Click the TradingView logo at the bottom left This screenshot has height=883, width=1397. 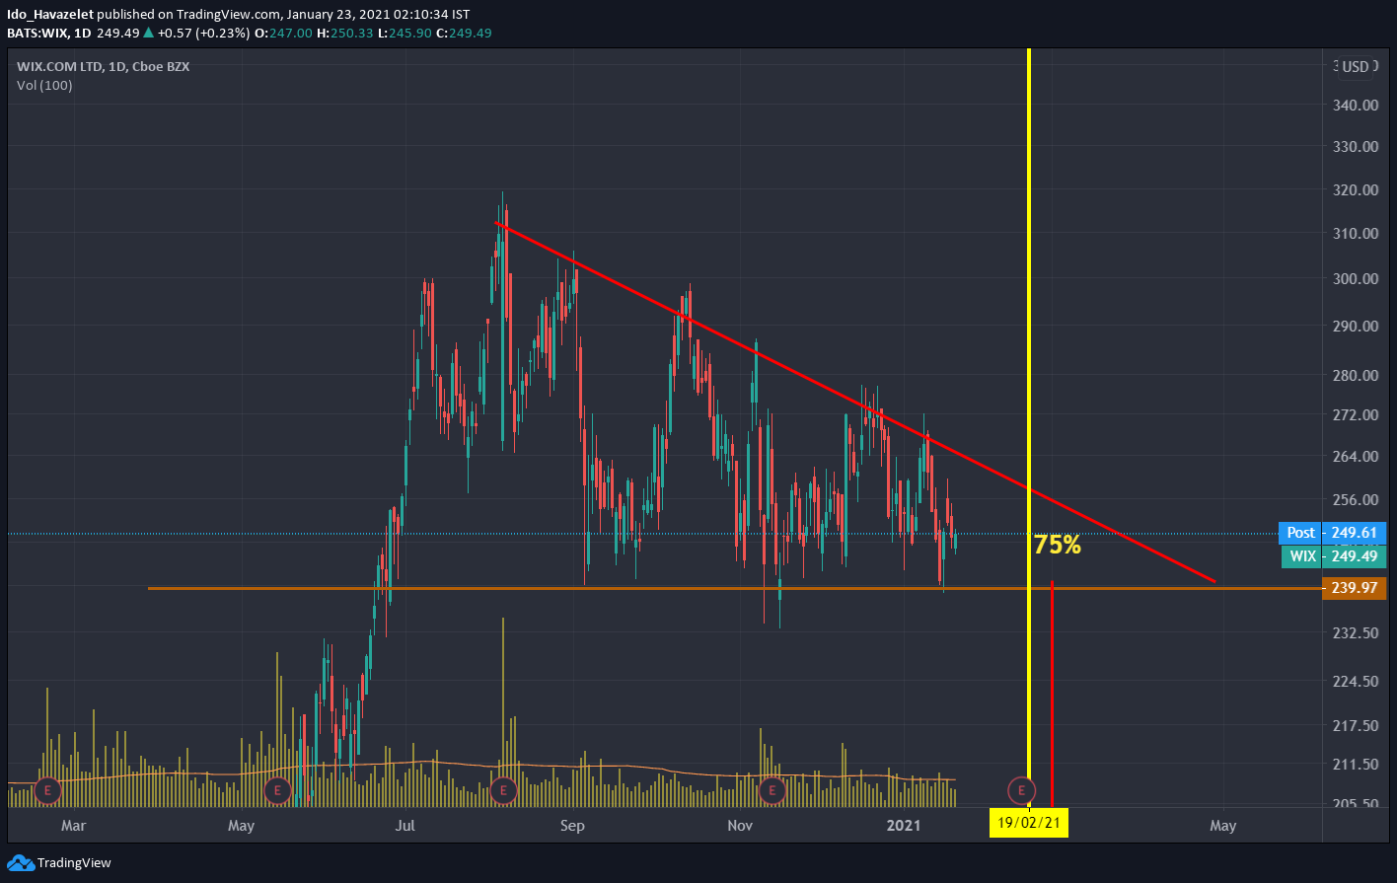59,863
